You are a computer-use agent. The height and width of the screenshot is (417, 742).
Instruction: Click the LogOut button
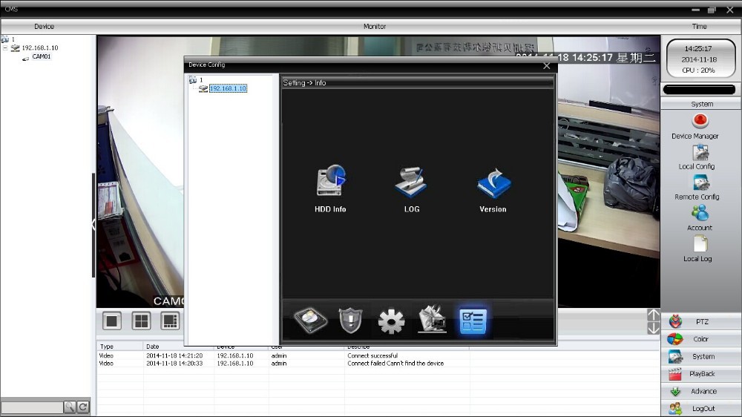tap(701, 409)
